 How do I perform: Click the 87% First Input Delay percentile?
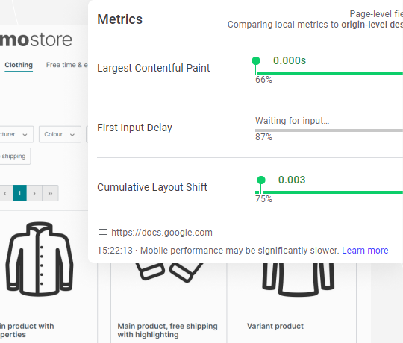[x=263, y=137]
